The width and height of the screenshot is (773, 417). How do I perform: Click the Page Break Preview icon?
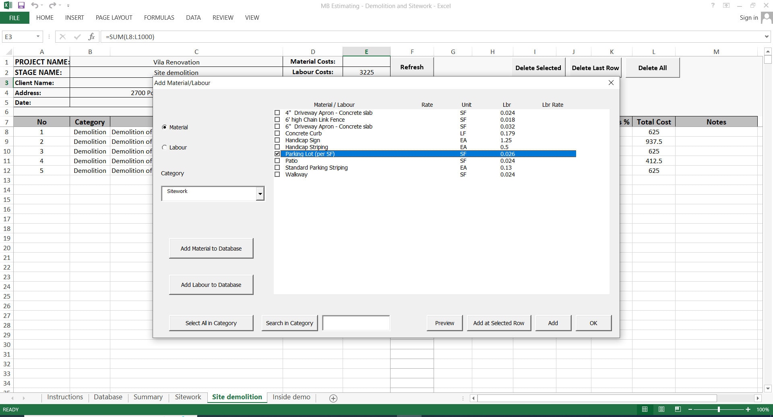[x=677, y=409]
